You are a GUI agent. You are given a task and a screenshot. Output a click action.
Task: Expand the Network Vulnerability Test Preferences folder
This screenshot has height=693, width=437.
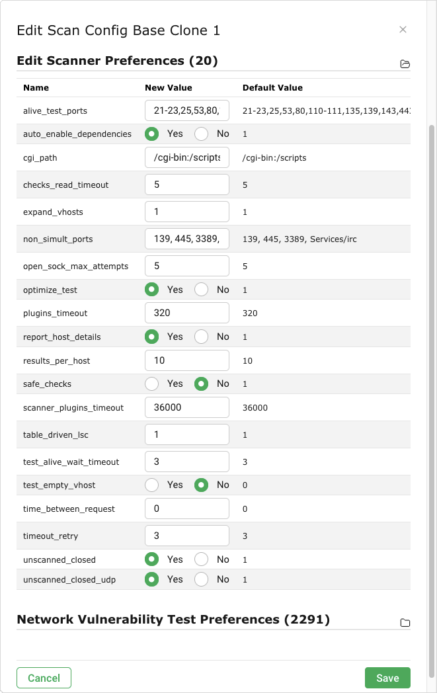click(405, 623)
